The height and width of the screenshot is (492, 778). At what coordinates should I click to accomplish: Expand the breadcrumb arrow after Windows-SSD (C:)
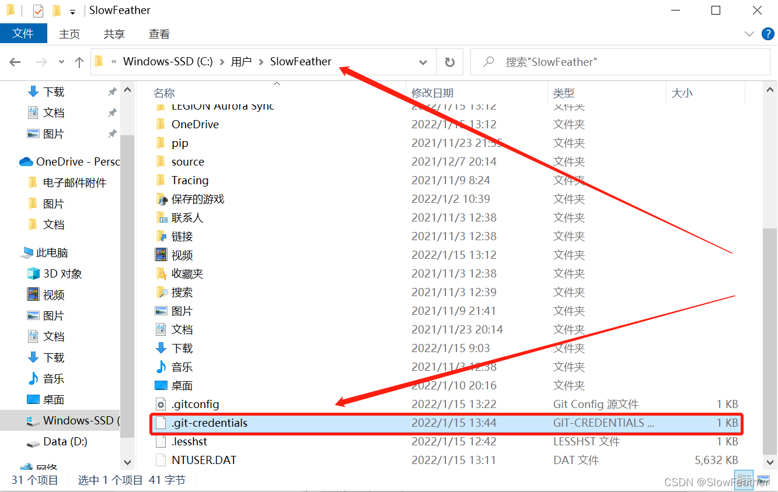222,62
